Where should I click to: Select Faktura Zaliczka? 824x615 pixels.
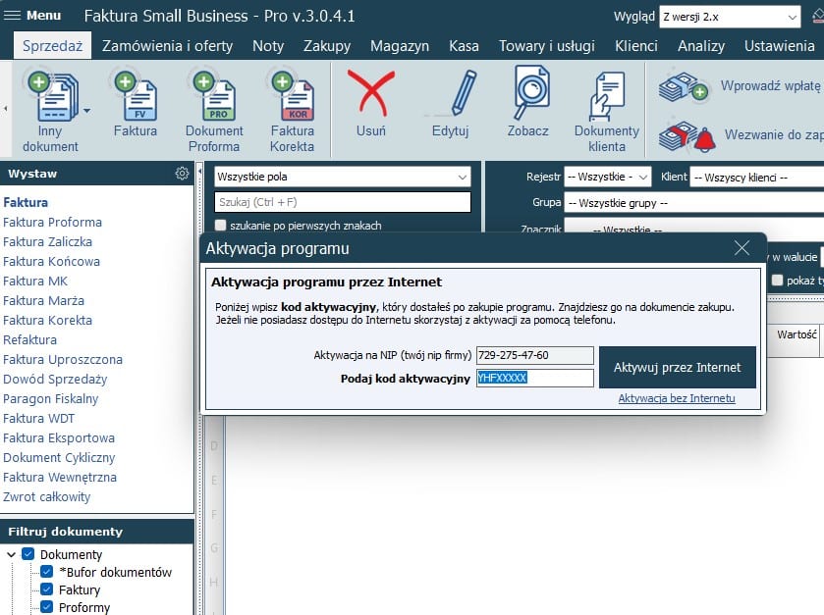[47, 242]
